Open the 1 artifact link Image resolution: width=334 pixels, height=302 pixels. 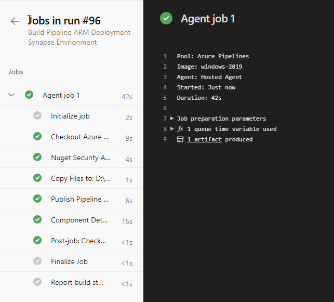(204, 139)
